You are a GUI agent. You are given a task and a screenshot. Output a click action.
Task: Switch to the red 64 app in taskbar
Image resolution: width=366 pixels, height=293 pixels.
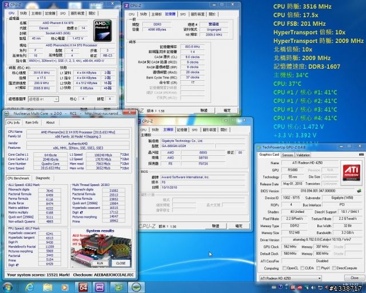coord(83,287)
